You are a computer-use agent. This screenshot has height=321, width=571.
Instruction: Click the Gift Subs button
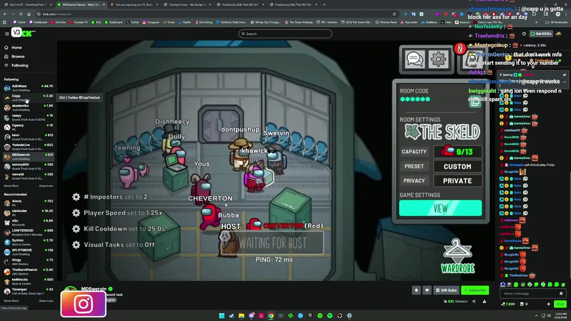pyautogui.click(x=446, y=290)
